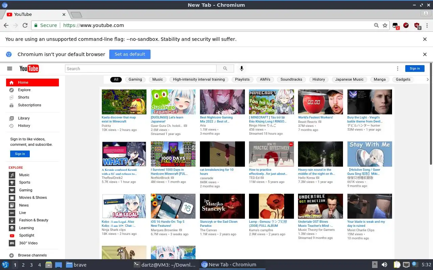The image size is (433, 270).
Task: Select High-intensity interval training chip
Action: tap(199, 79)
